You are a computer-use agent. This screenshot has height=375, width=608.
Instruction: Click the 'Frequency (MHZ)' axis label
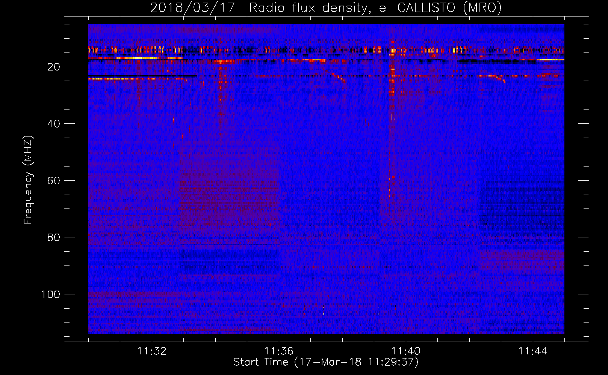28,180
